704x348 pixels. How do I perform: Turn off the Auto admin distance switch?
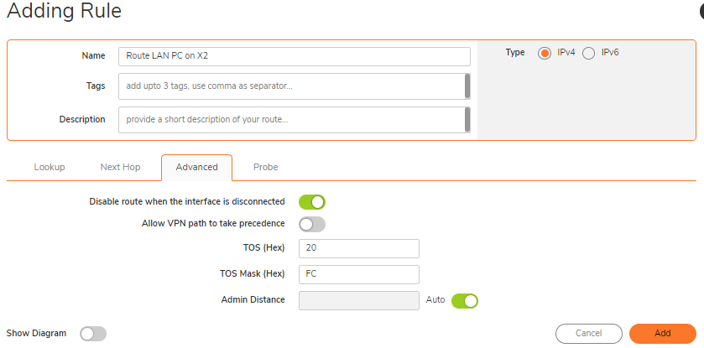click(x=465, y=301)
